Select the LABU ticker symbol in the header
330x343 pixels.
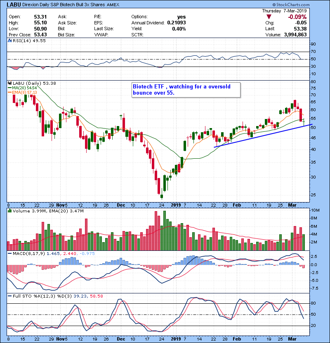(x=14, y=5)
